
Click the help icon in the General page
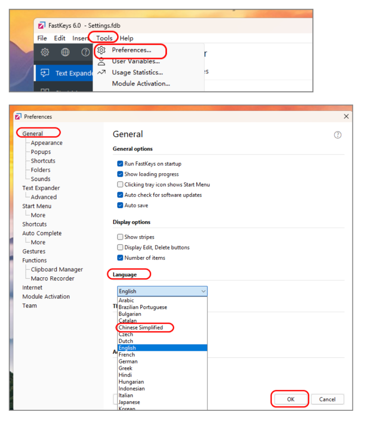click(338, 135)
